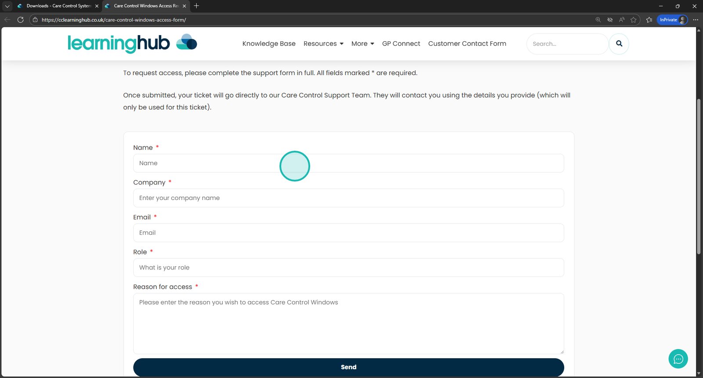This screenshot has width=703, height=378.
Task: Refresh the page
Action: [20, 20]
